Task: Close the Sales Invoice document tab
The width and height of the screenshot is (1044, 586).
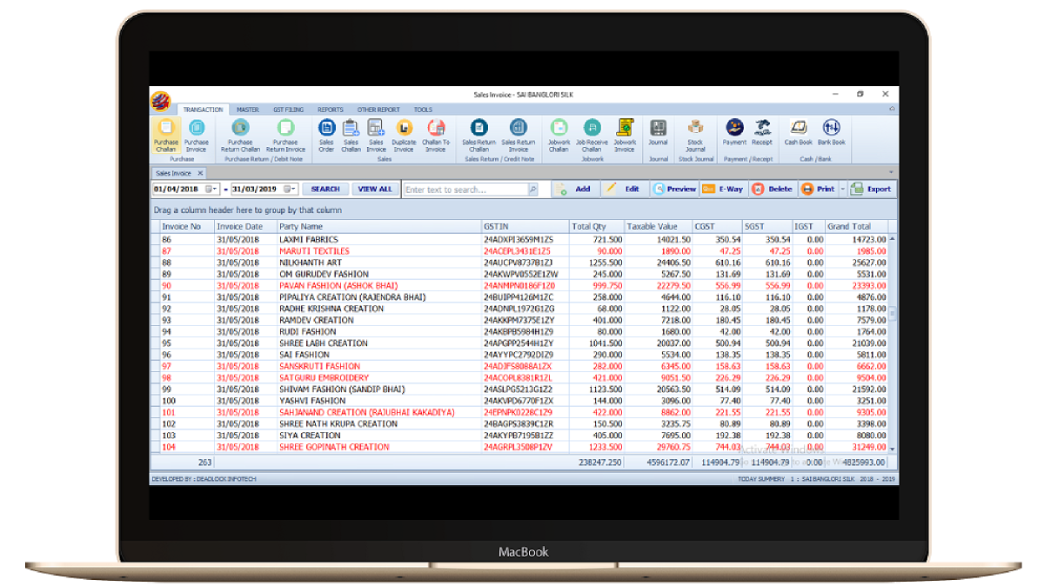Action: click(x=200, y=173)
